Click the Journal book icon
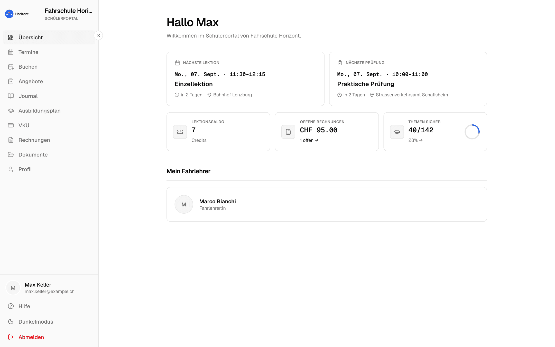The image size is (555, 347). [x=11, y=96]
